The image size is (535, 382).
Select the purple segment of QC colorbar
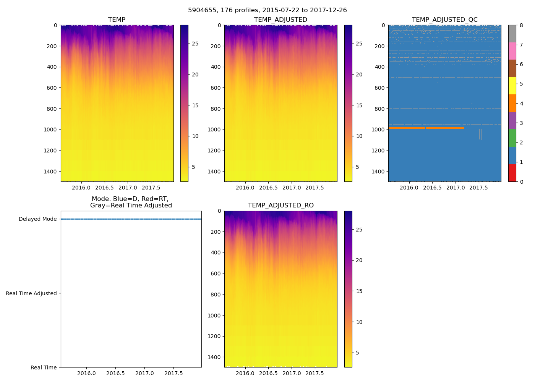[512, 120]
